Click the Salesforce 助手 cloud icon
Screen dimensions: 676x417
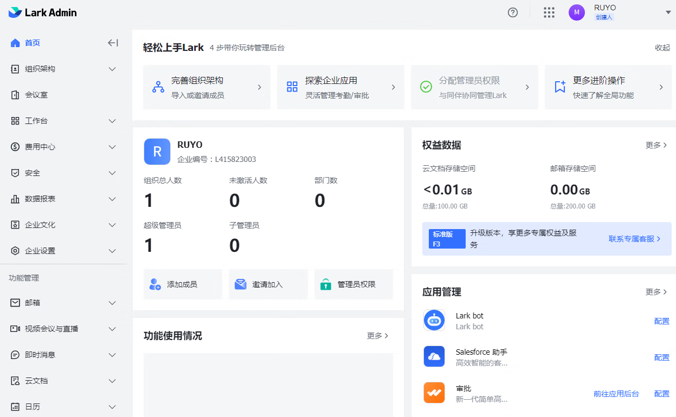tap(434, 357)
